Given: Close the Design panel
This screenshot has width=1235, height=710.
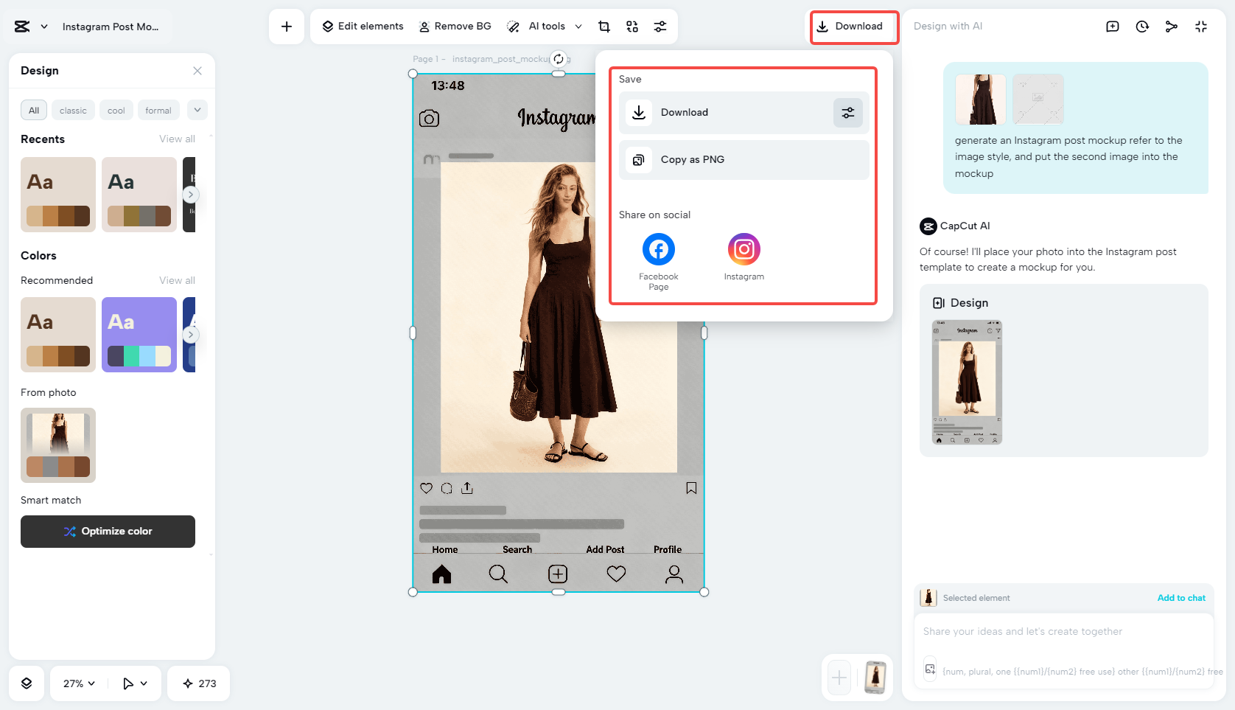Looking at the screenshot, I should 197,70.
